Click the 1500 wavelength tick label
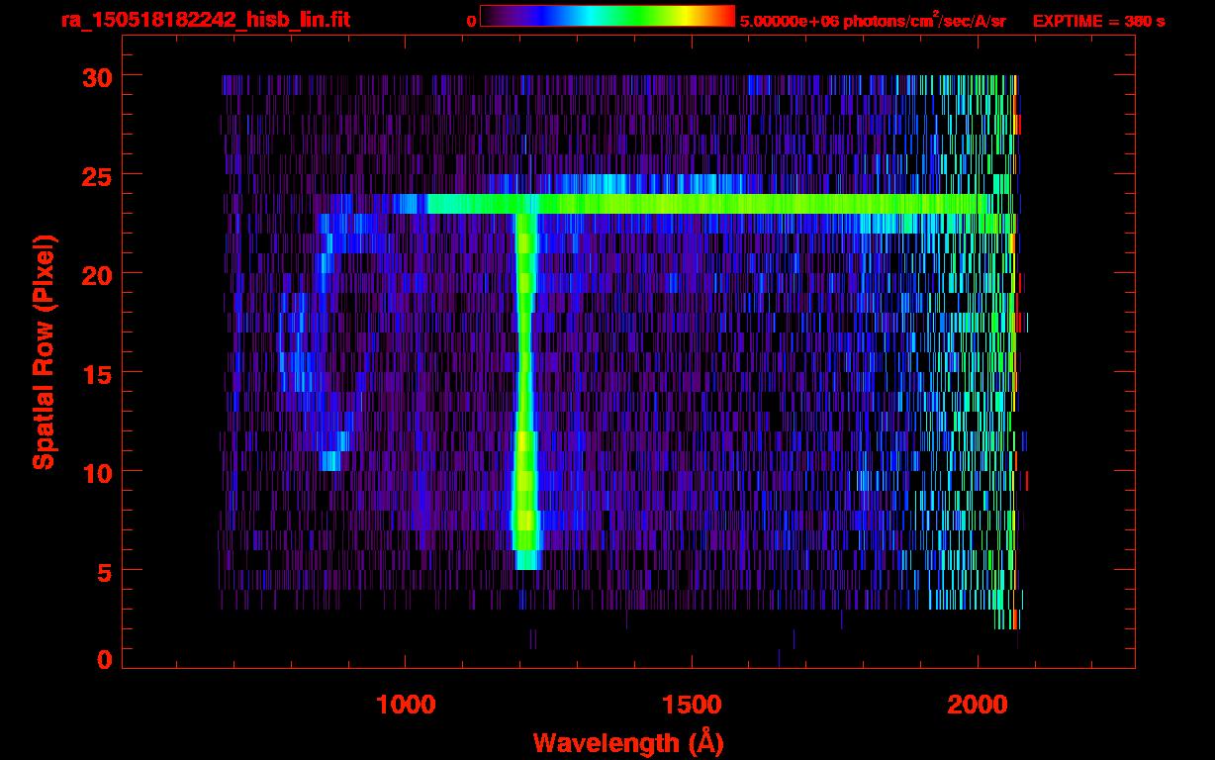The image size is (1215, 760). pos(692,705)
